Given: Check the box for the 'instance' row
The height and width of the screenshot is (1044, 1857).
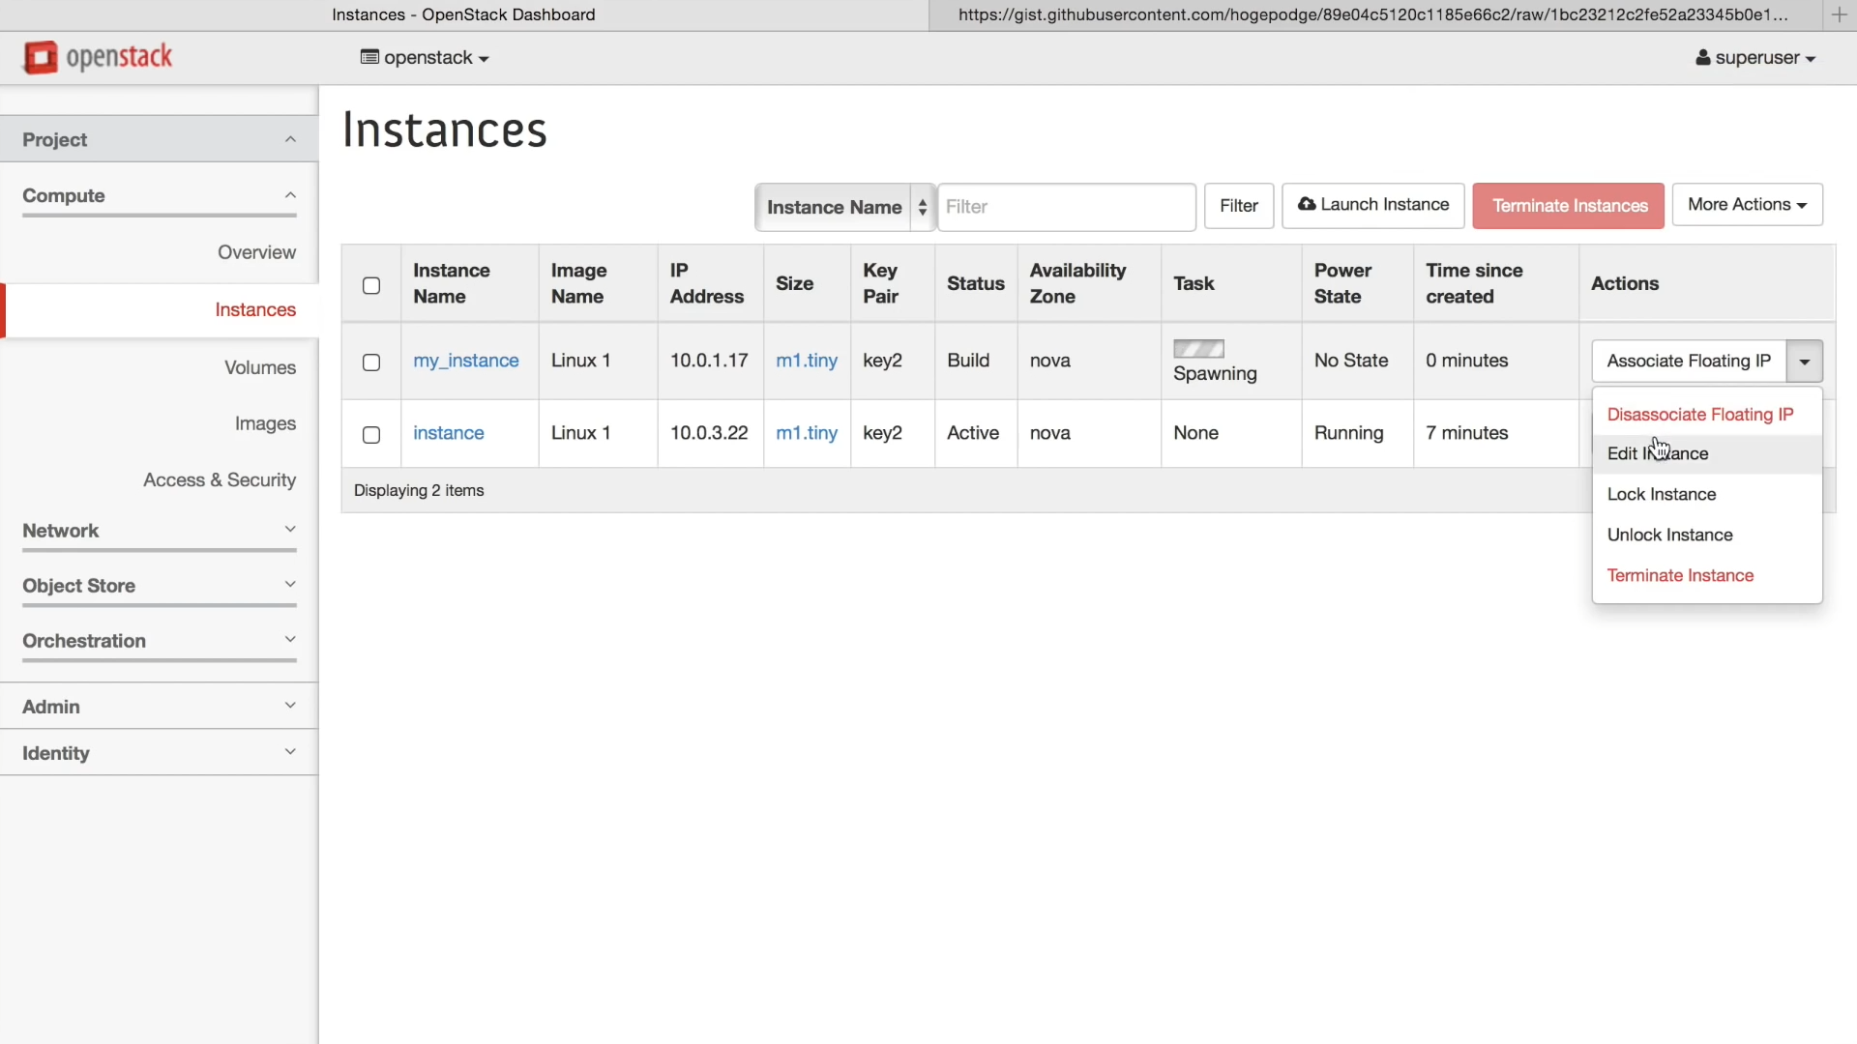Looking at the screenshot, I should pyautogui.click(x=371, y=435).
